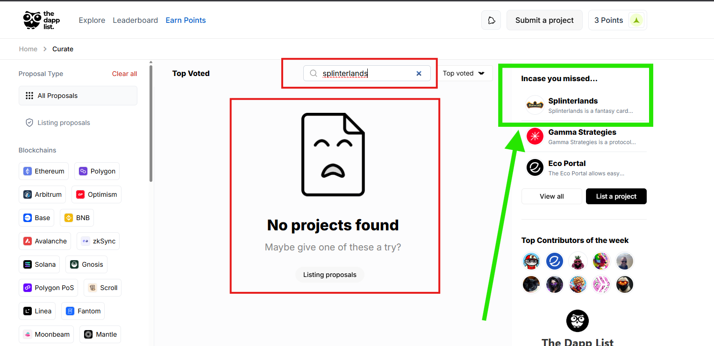Click the Submit a project button
Screen dimensions: 714x346
pos(544,20)
